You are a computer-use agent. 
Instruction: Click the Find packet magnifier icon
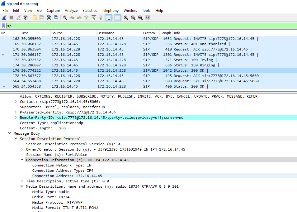tap(65, 18)
